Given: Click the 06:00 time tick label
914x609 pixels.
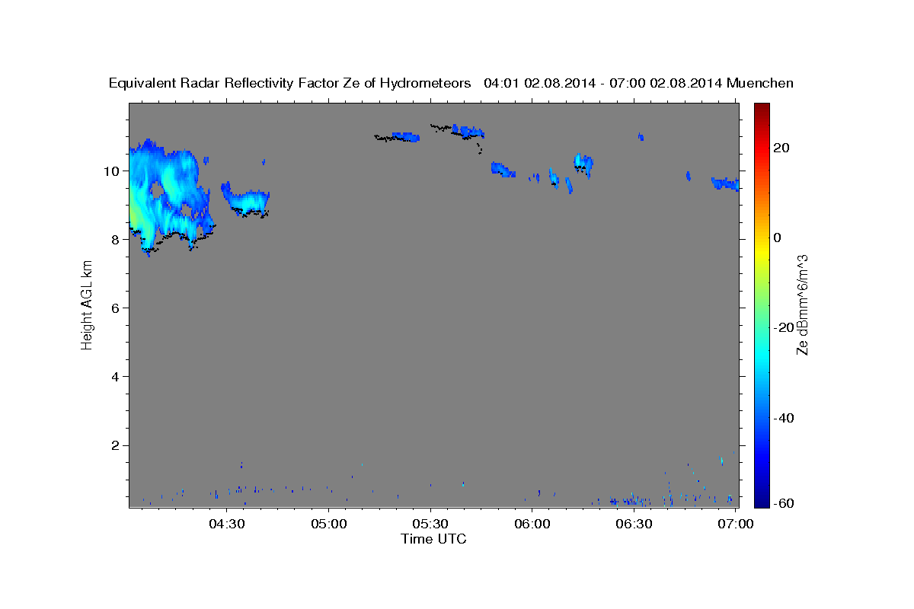Looking at the screenshot, I should click(x=532, y=524).
